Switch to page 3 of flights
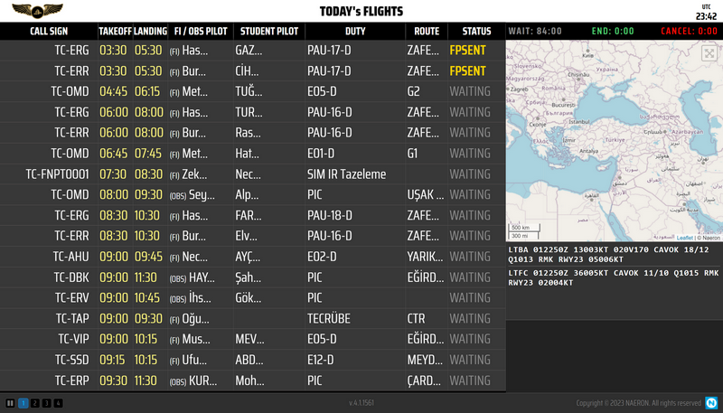This screenshot has height=413, width=723. [46, 403]
